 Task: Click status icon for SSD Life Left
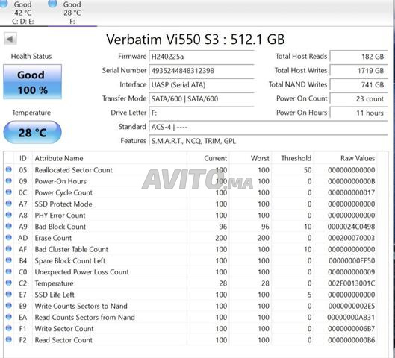pos(8,294)
